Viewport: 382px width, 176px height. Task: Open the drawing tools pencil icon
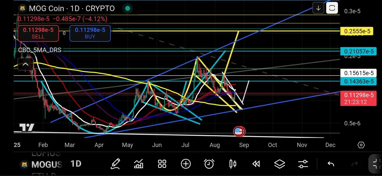coord(115,164)
